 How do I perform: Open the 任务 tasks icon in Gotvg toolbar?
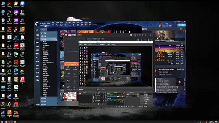point(78,25)
